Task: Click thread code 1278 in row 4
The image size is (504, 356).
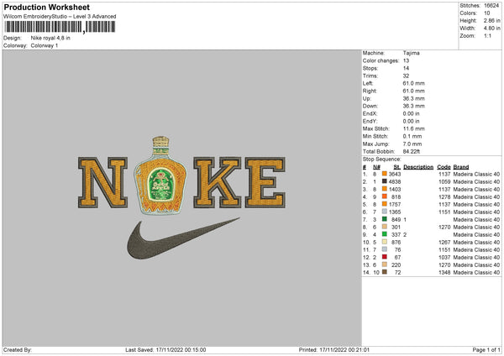Action: pyautogui.click(x=444, y=196)
